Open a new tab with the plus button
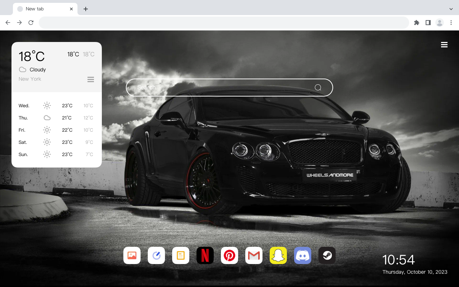Viewport: 459px width, 287px height. pos(85,9)
